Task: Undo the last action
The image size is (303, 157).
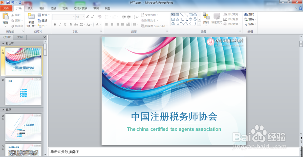Action: click(x=13, y=2)
